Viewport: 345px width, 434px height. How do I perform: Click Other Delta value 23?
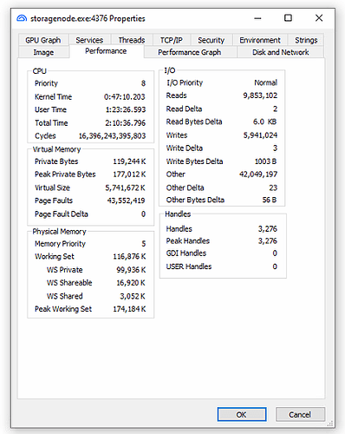[273, 187]
